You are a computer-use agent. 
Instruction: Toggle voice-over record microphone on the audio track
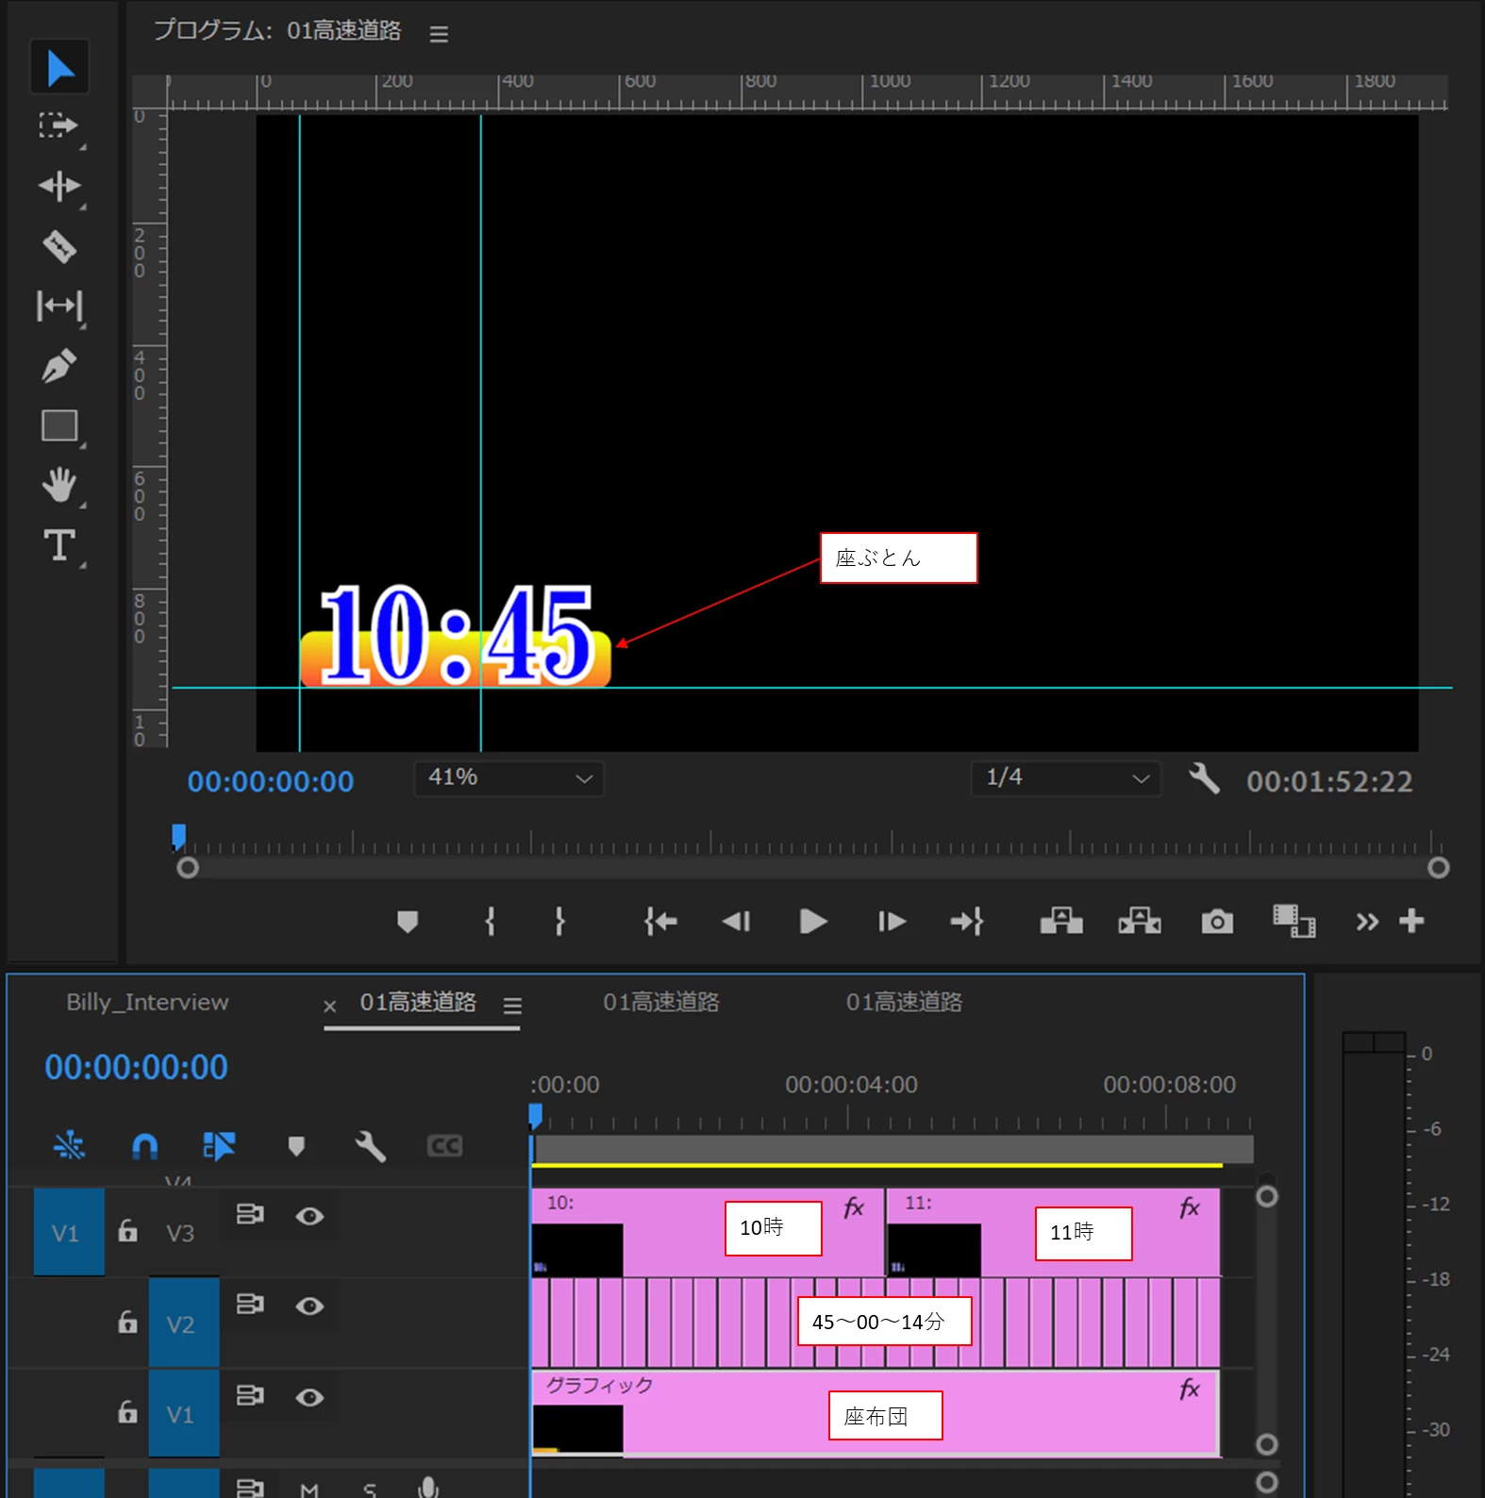pyautogui.click(x=427, y=1488)
